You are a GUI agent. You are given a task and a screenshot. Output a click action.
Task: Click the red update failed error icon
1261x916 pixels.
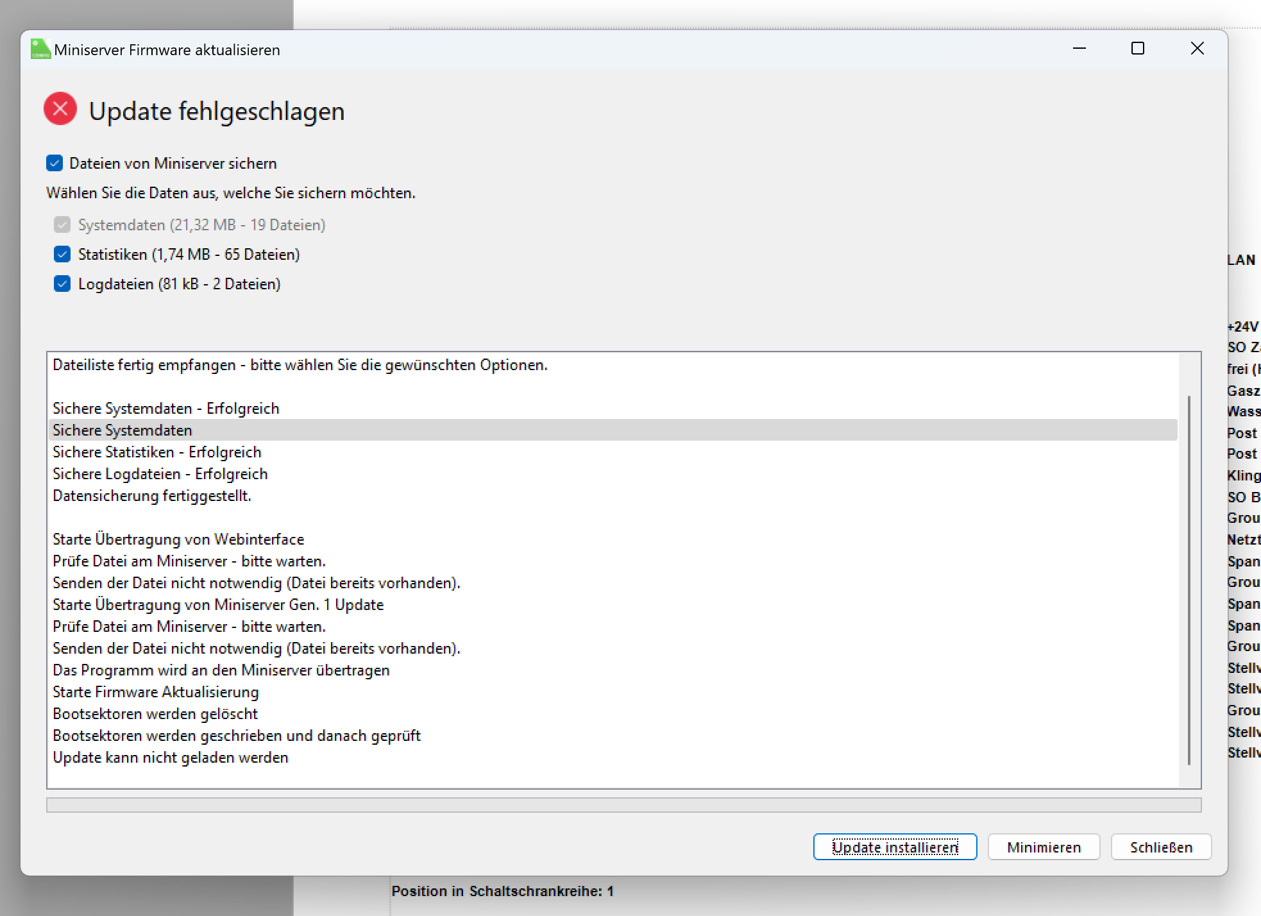tap(60, 109)
